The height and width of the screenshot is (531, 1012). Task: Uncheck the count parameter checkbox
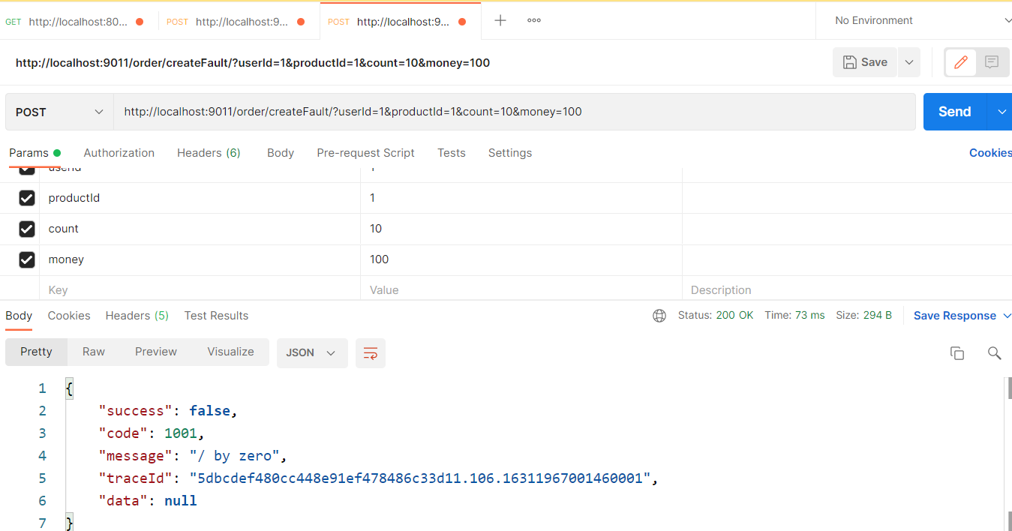pyautogui.click(x=27, y=229)
